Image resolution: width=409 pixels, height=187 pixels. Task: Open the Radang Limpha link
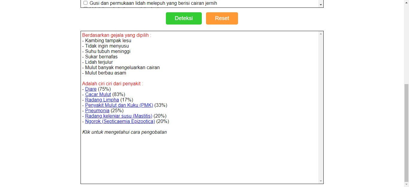(102, 100)
